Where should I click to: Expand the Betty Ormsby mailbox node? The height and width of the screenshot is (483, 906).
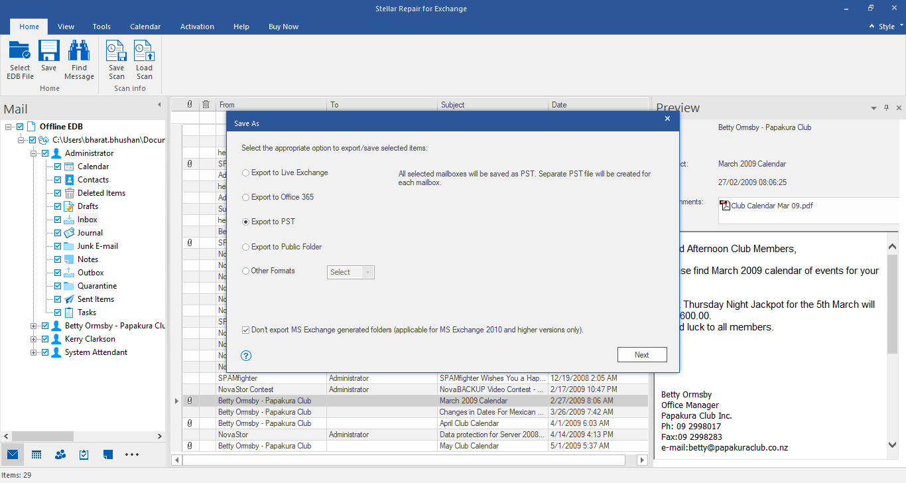(34, 326)
